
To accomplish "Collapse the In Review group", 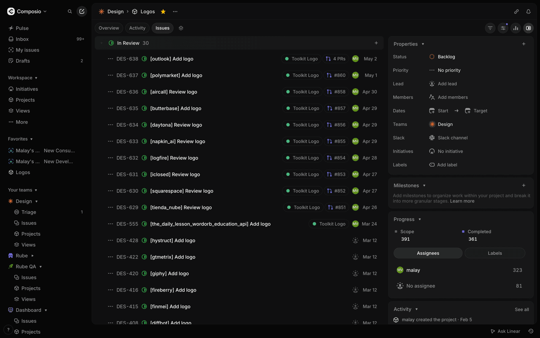I will 101,43.
